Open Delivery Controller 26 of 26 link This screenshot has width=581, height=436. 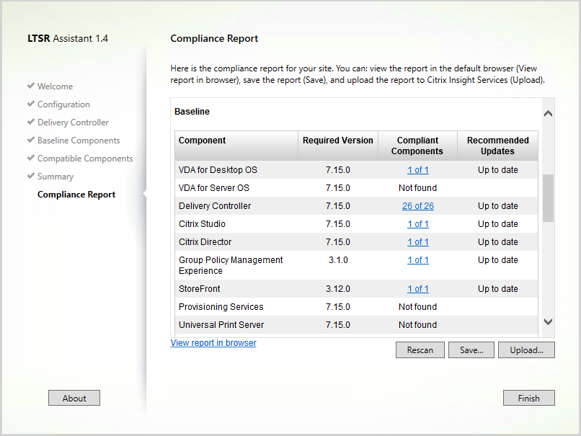(418, 206)
